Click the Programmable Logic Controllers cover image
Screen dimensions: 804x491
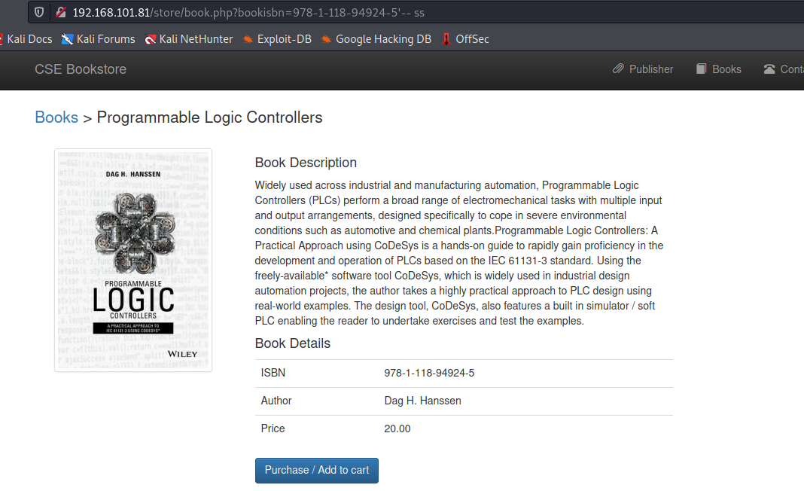133,260
